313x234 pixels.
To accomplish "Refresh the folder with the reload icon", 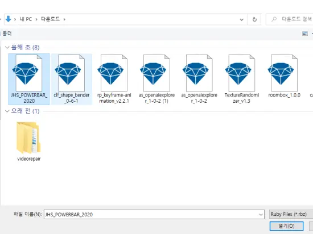I will click(x=254, y=19).
